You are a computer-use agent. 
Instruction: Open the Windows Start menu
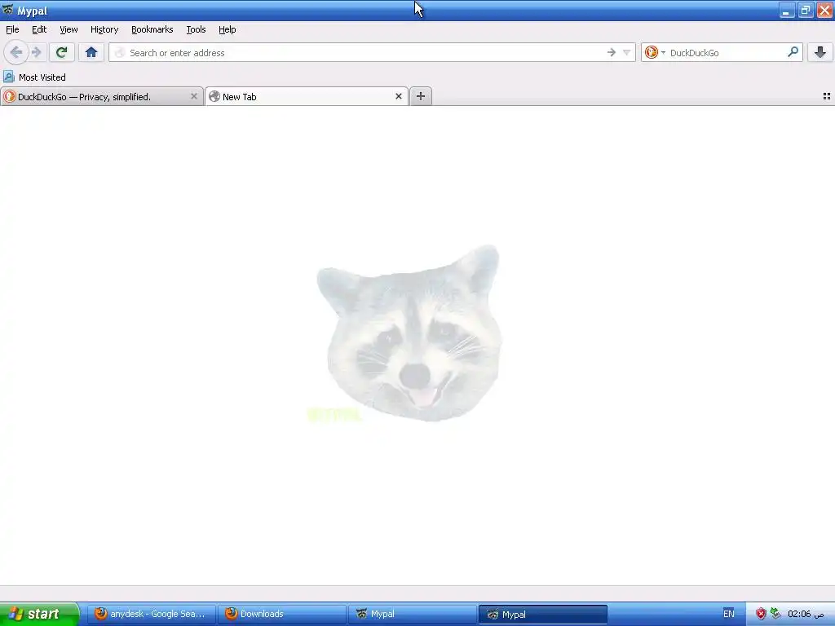(39, 614)
